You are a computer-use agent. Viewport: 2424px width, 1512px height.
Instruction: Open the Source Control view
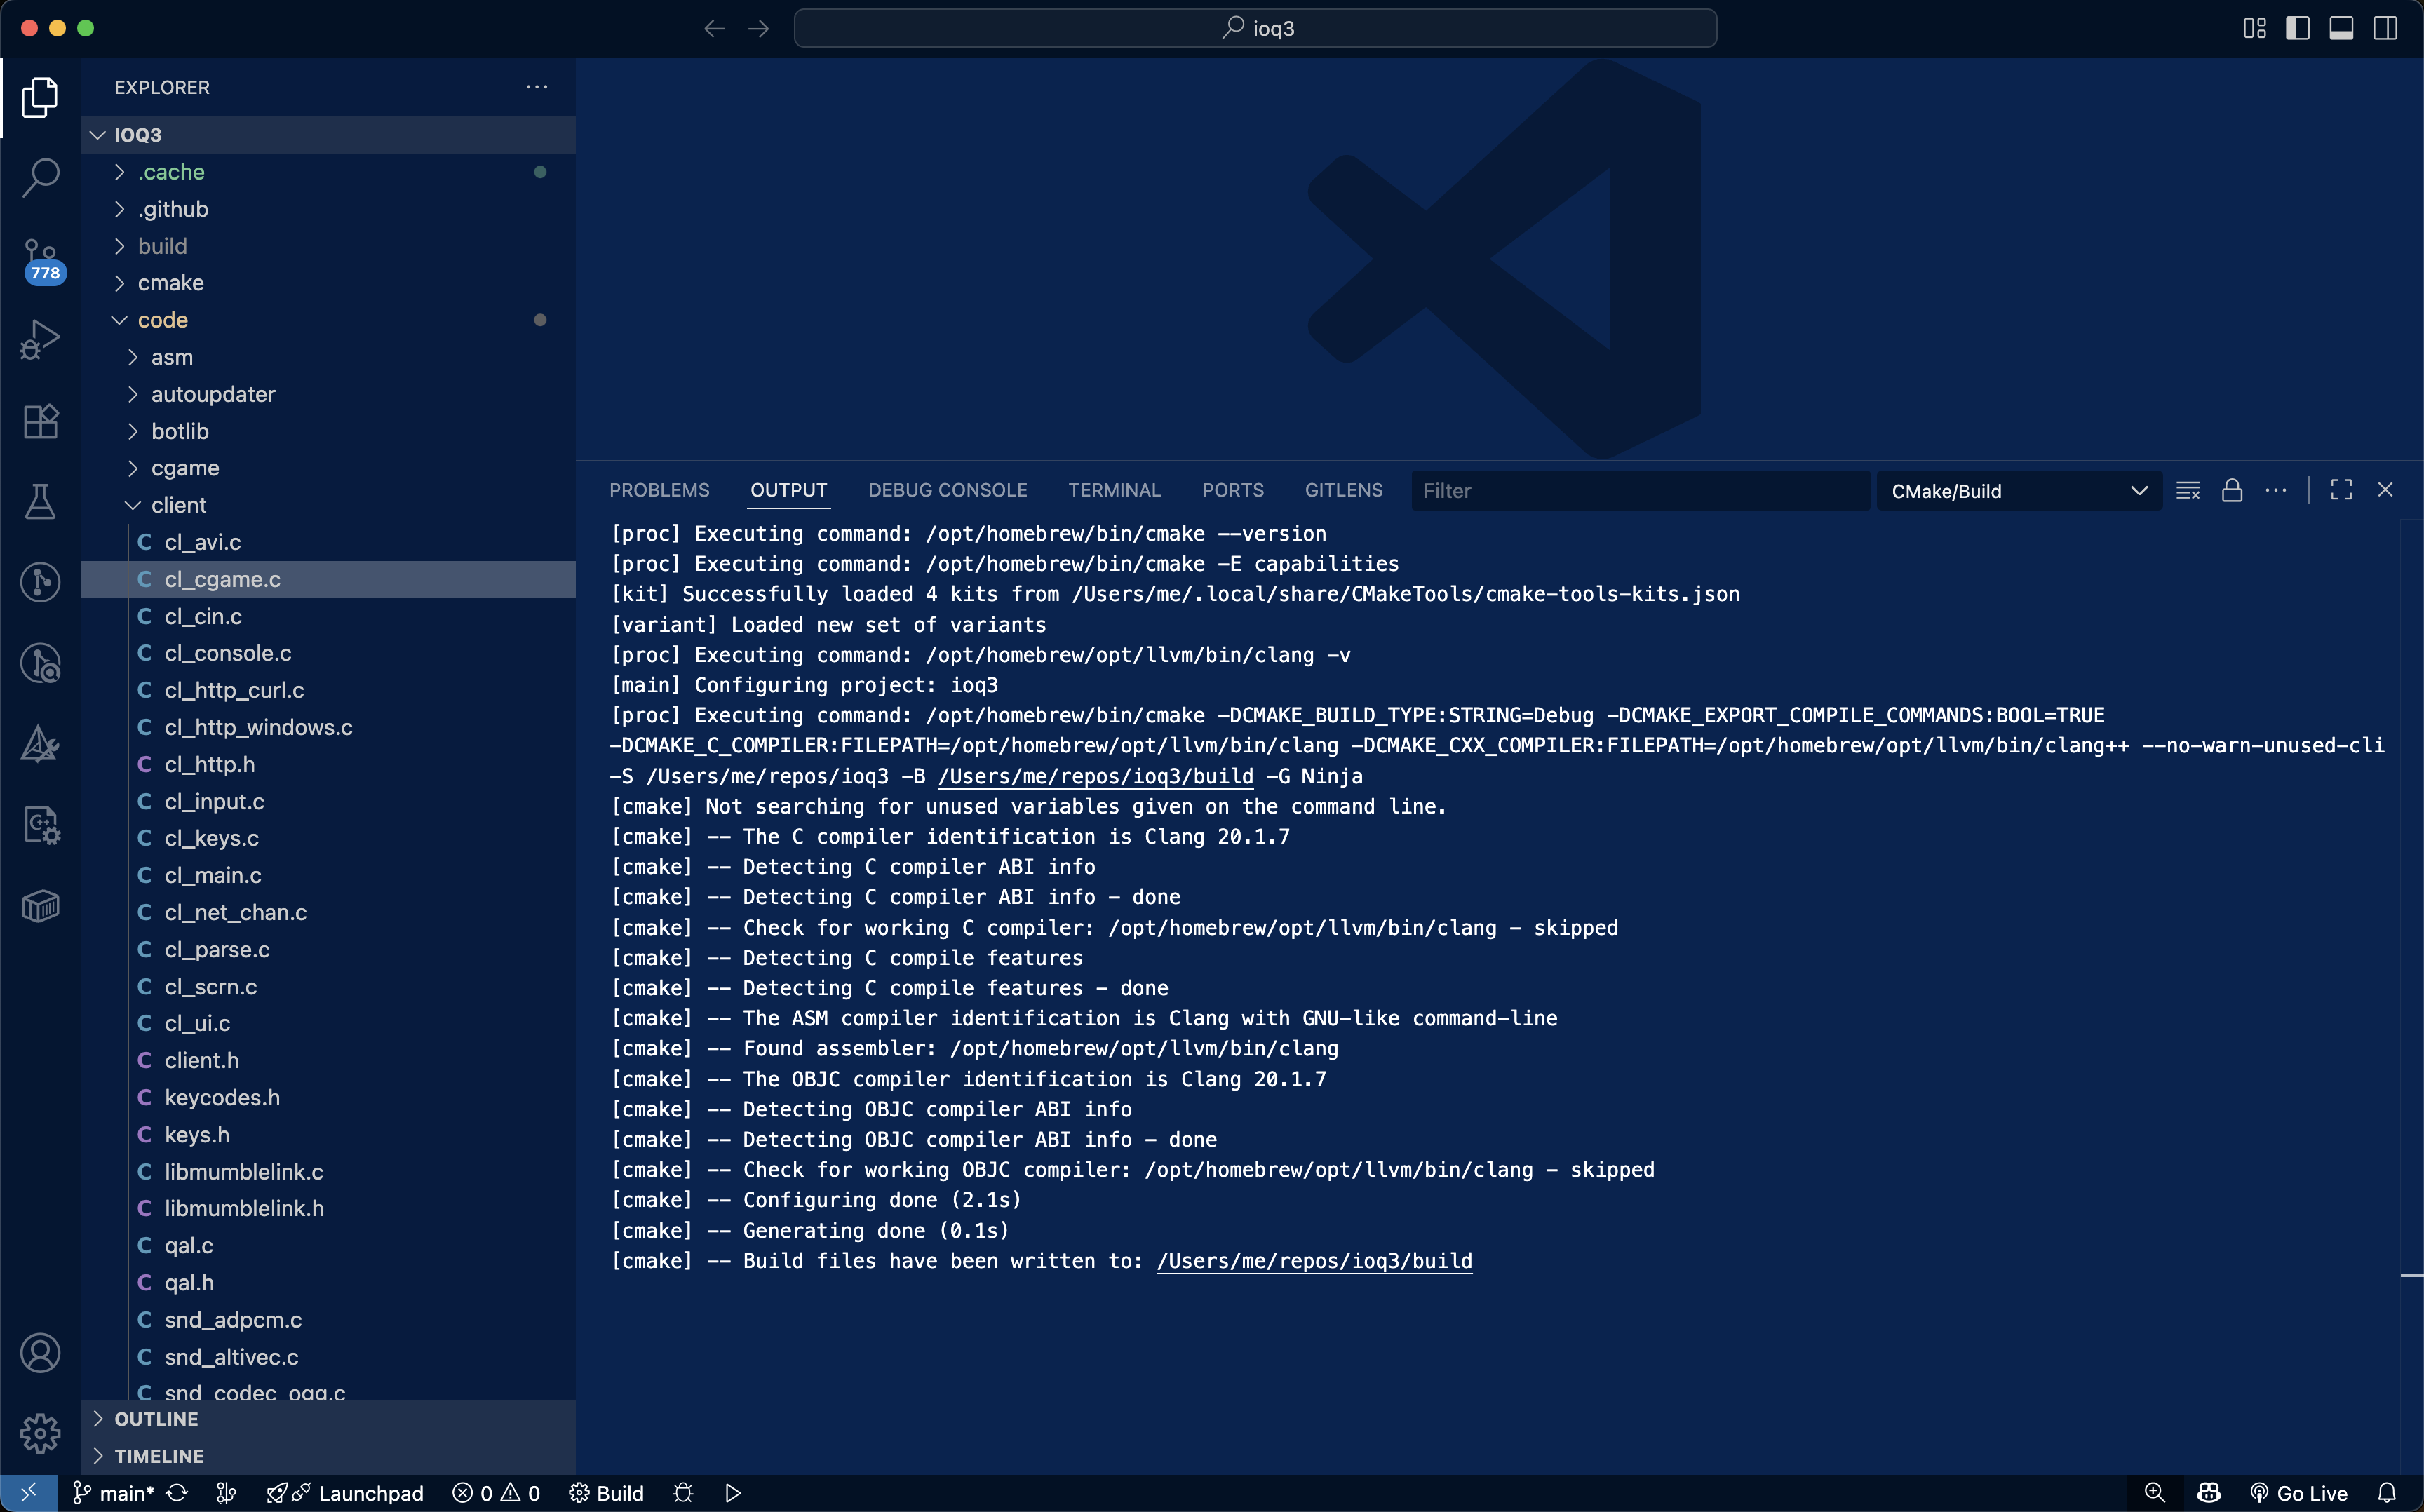pyautogui.click(x=40, y=260)
